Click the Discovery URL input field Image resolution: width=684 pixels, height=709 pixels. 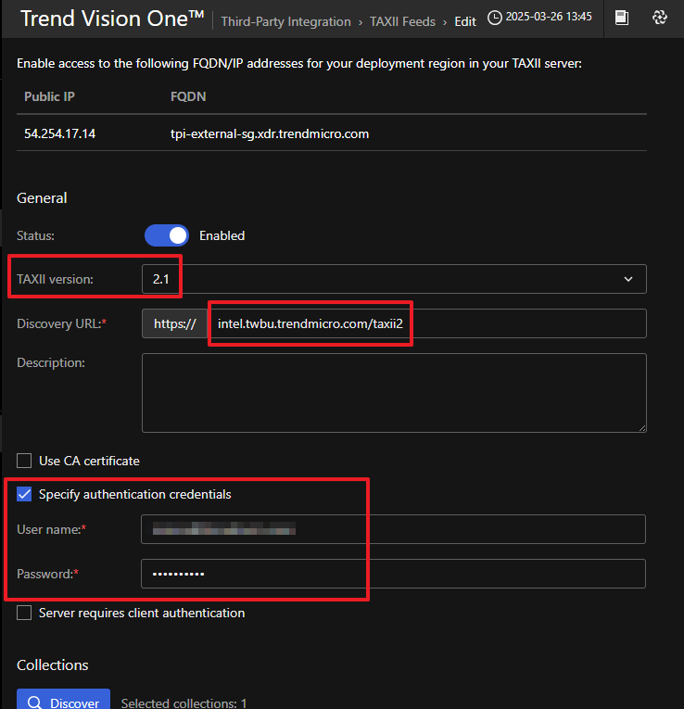[x=426, y=323]
